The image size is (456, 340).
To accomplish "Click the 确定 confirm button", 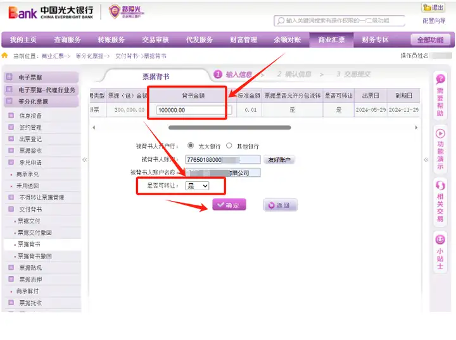I will [229, 205].
